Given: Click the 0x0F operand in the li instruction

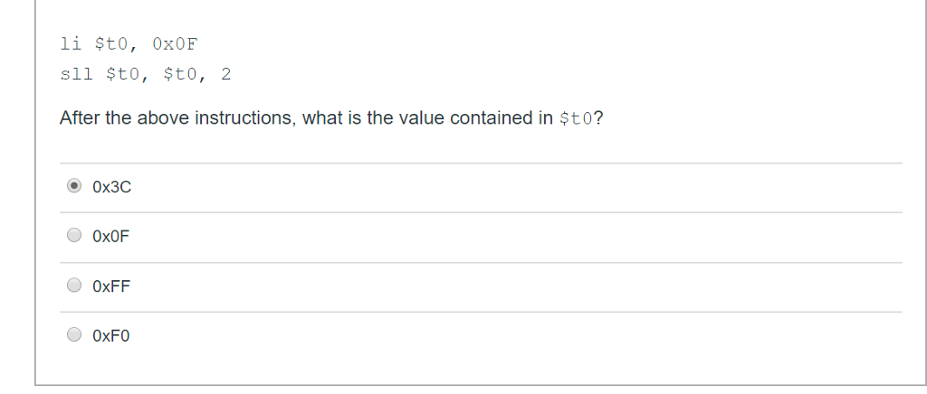Looking at the screenshot, I should pyautogui.click(x=175, y=44).
